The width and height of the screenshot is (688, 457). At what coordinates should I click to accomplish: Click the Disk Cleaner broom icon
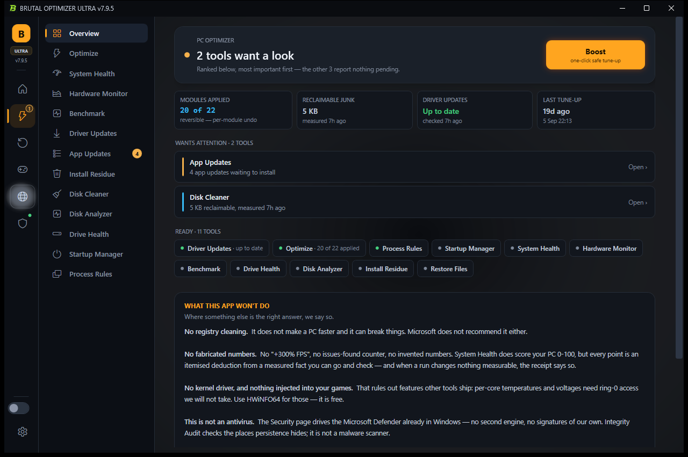coord(57,194)
